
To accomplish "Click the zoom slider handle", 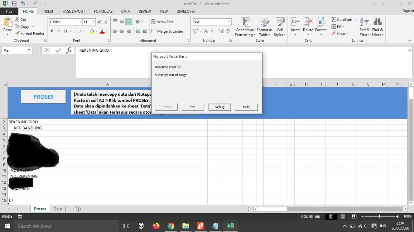I will 379,217.
